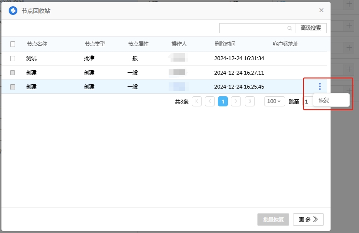This screenshot has height=233, width=359.
Task: Click the 删除时间 column header
Action: pos(225,44)
